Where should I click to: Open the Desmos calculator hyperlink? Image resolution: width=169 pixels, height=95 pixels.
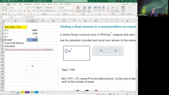[x=29, y=49]
